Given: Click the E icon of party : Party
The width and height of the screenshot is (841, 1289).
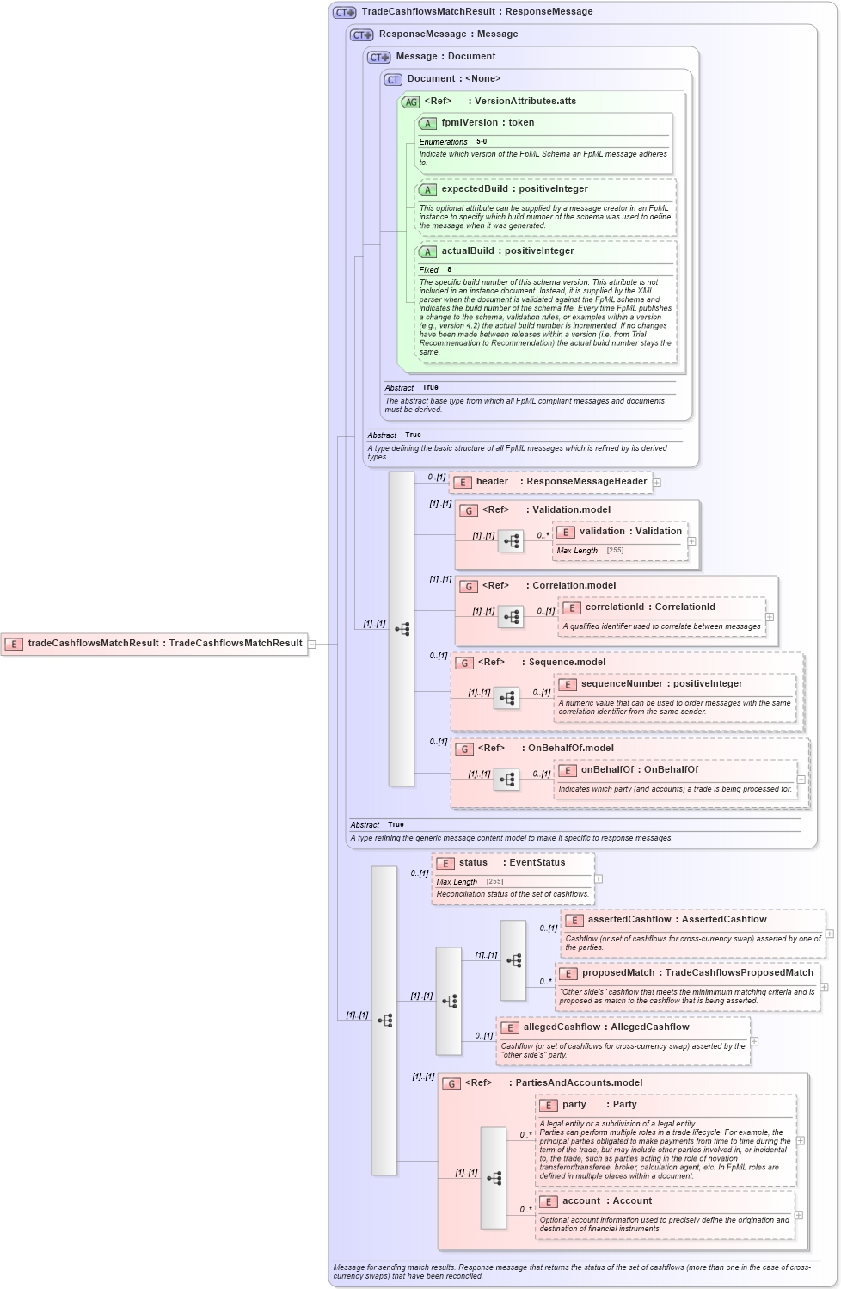Looking at the screenshot, I should tap(549, 1105).
